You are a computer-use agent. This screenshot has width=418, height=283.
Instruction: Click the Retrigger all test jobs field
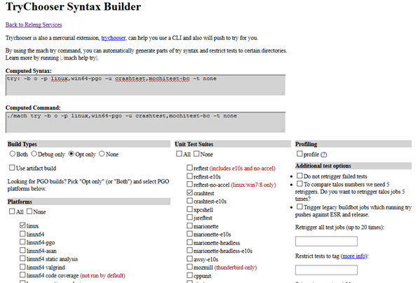pyautogui.click(x=326, y=242)
